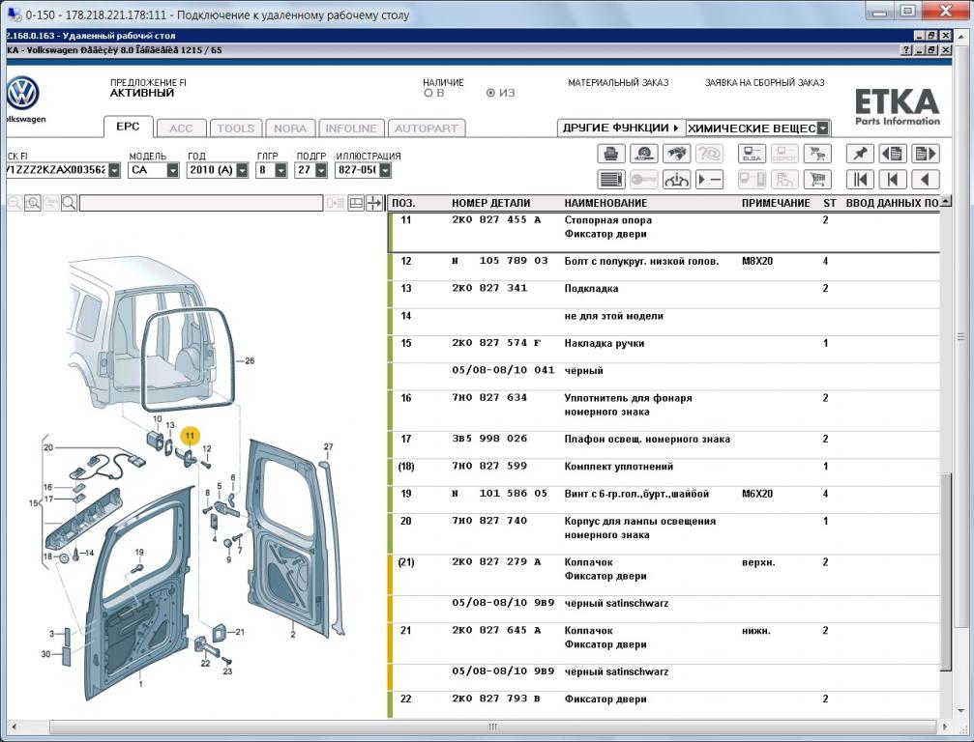Click the magnifier icon next to search field
The width and height of the screenshot is (974, 742).
(69, 203)
